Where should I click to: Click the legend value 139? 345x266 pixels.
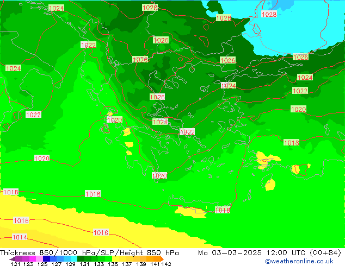point(141,264)
